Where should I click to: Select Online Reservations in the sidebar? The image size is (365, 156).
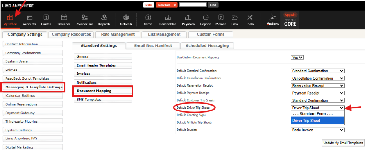click(x=33, y=104)
